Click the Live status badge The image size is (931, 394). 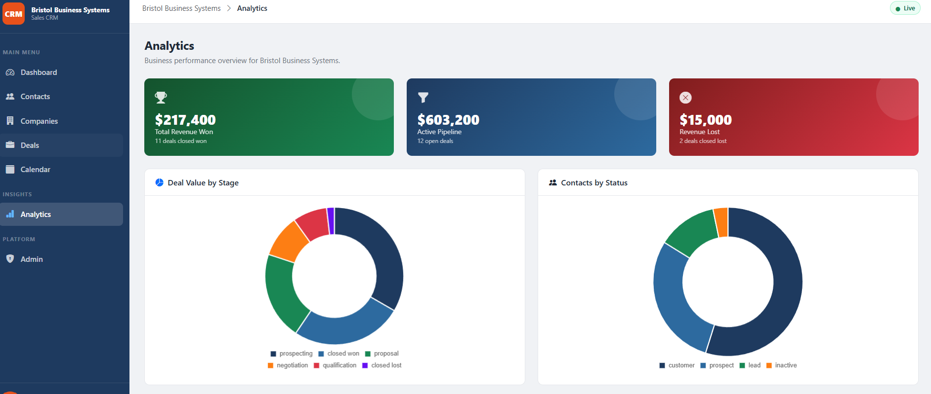click(x=905, y=8)
